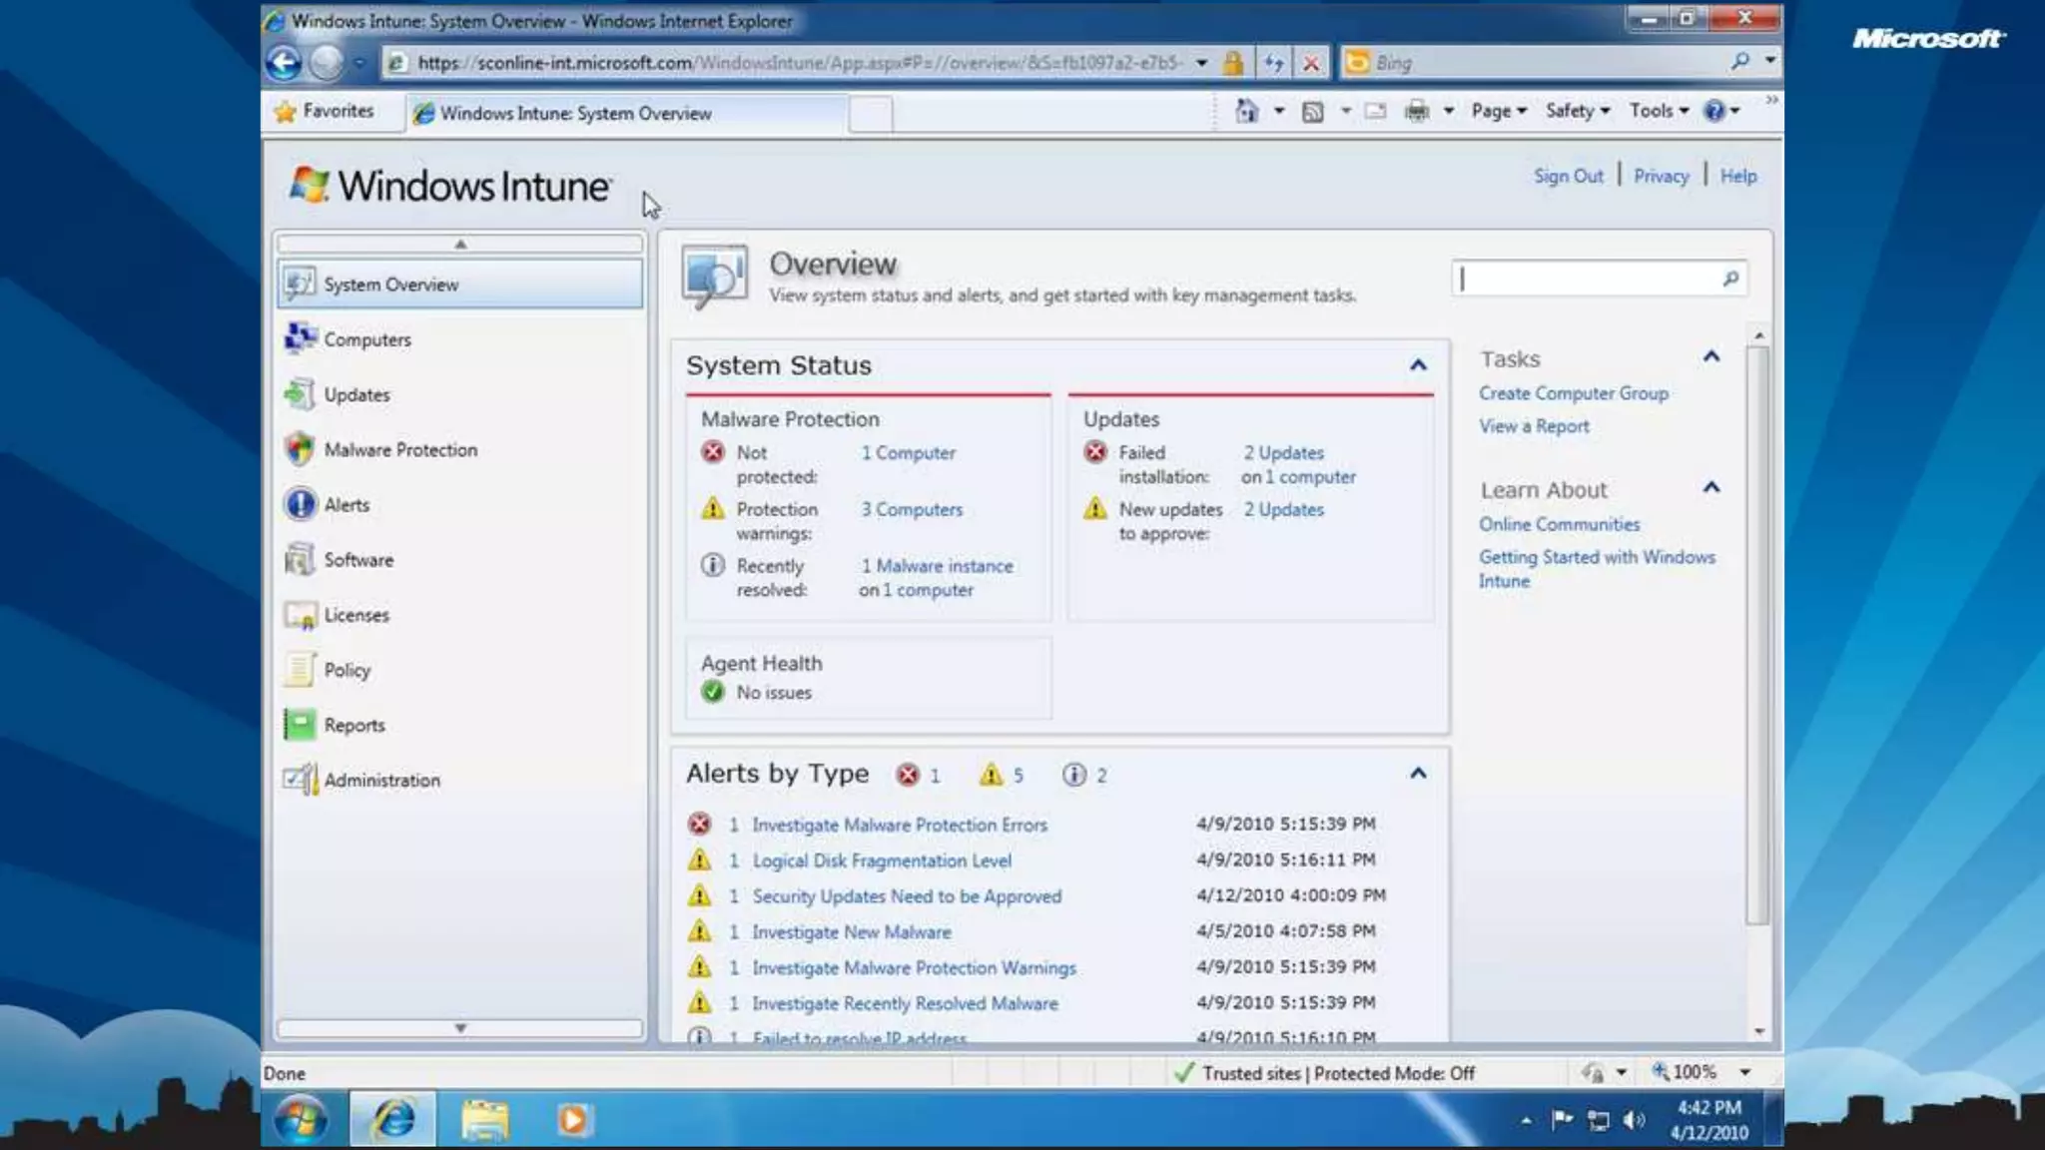Open the Safety menu
2045x1150 pixels.
[1578, 111]
